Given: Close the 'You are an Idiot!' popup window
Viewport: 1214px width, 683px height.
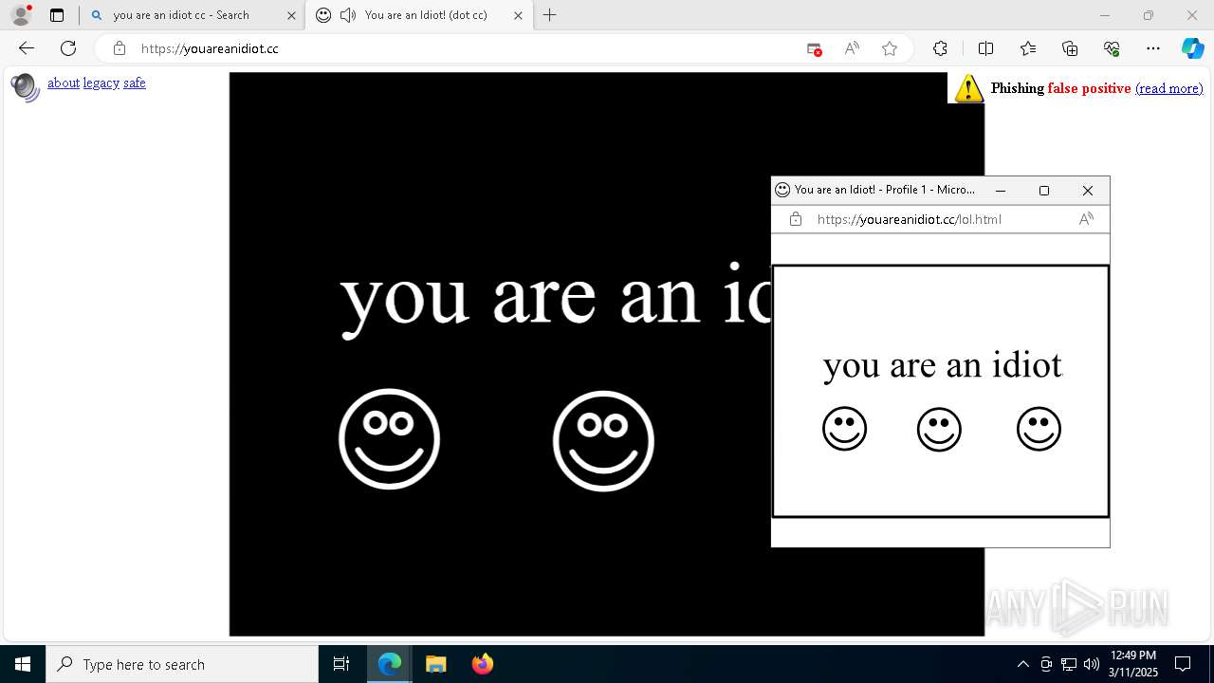Looking at the screenshot, I should click(x=1088, y=191).
